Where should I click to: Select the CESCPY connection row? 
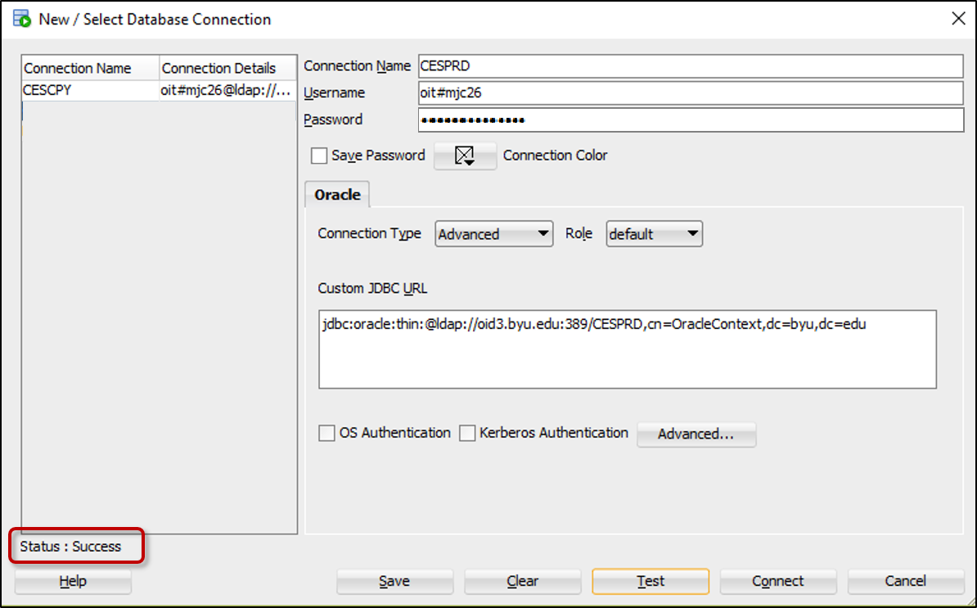tap(159, 90)
